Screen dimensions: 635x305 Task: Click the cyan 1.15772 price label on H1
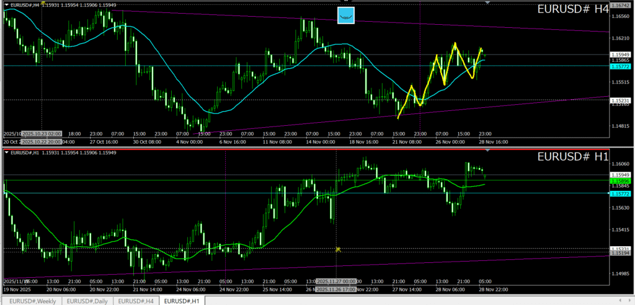(620, 193)
